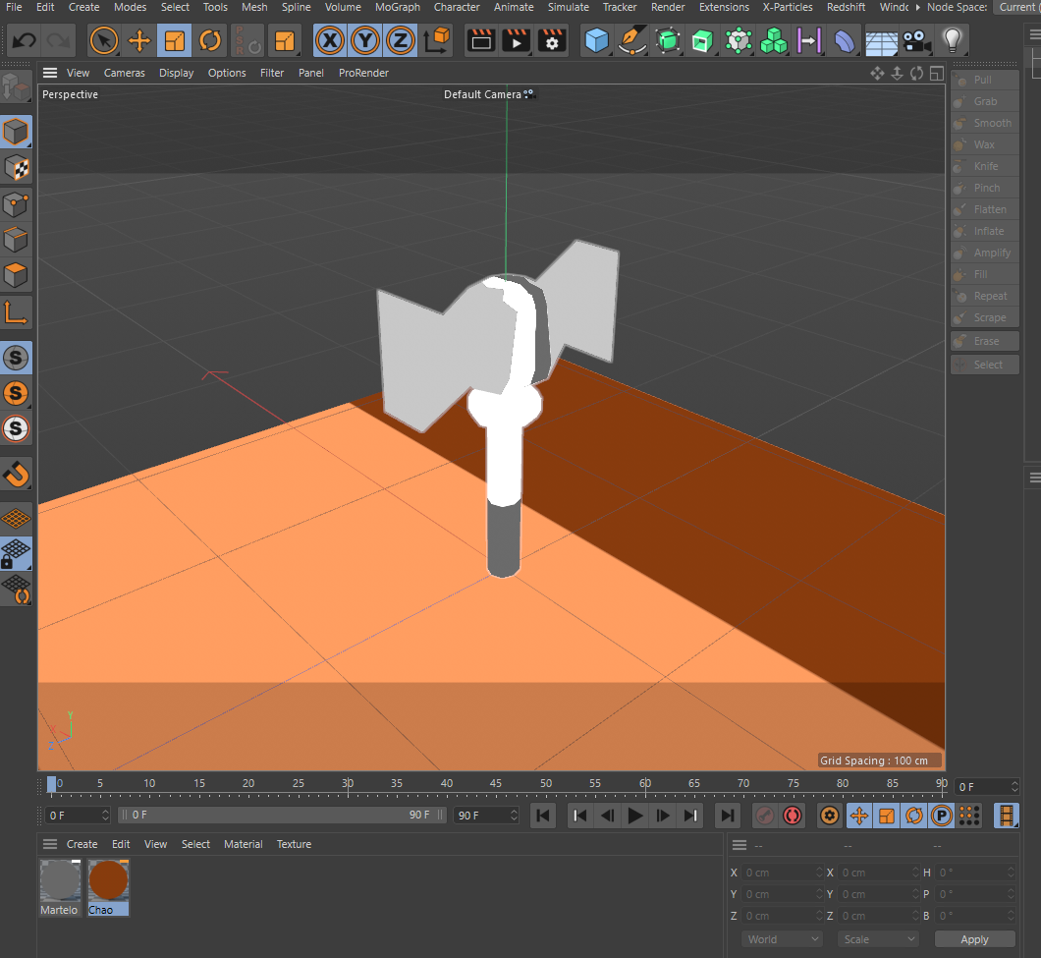Open the Simulate menu
This screenshot has width=1041, height=958.
[x=569, y=7]
